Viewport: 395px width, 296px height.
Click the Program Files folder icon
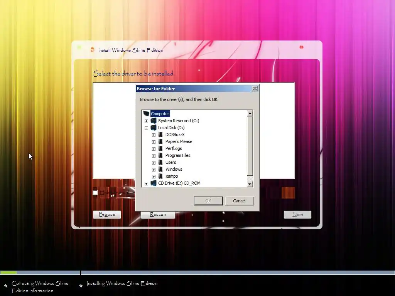(160, 155)
